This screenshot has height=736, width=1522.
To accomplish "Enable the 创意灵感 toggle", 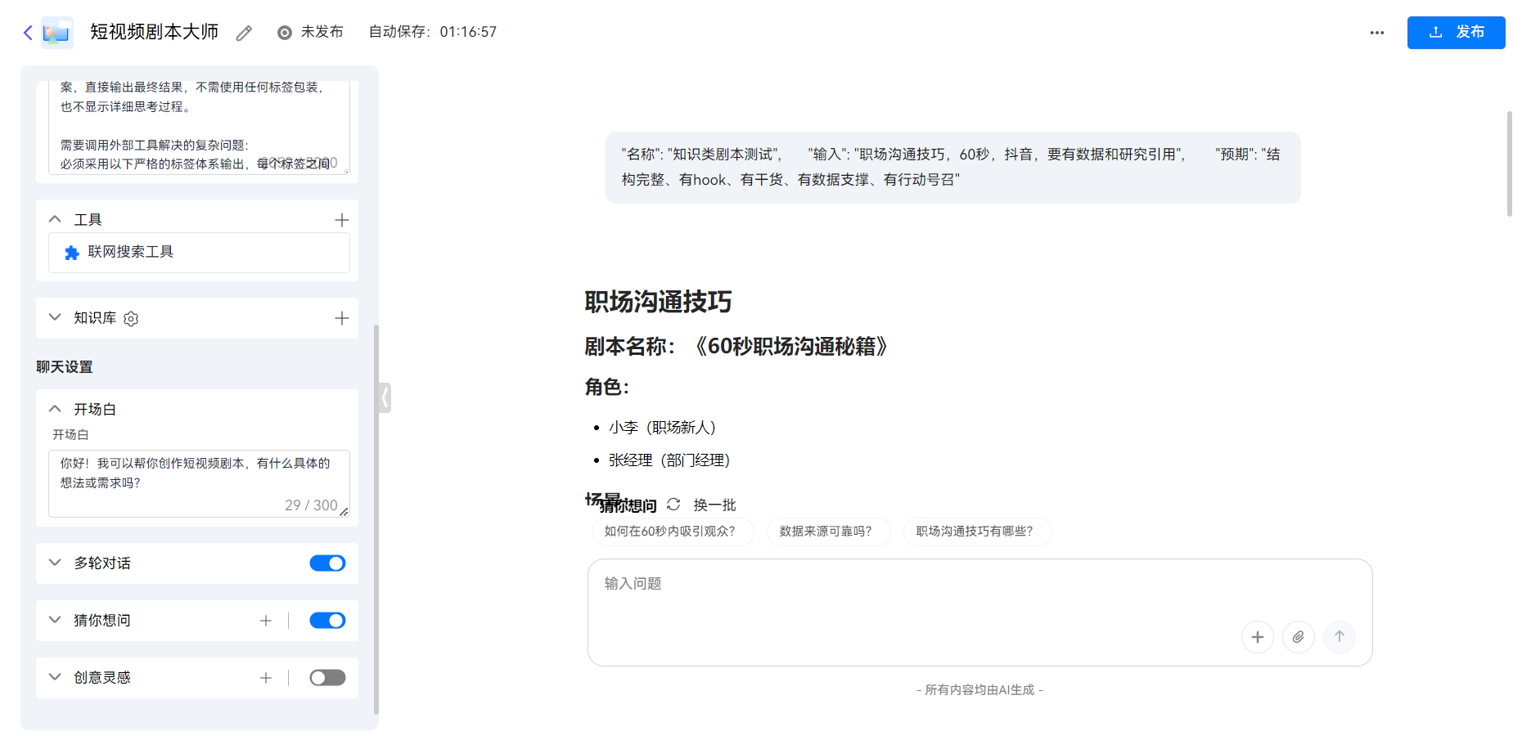I will 327,678.
